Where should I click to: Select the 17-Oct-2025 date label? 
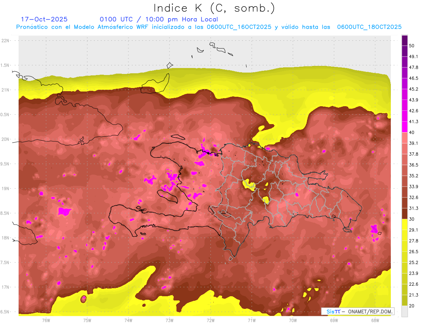44,19
